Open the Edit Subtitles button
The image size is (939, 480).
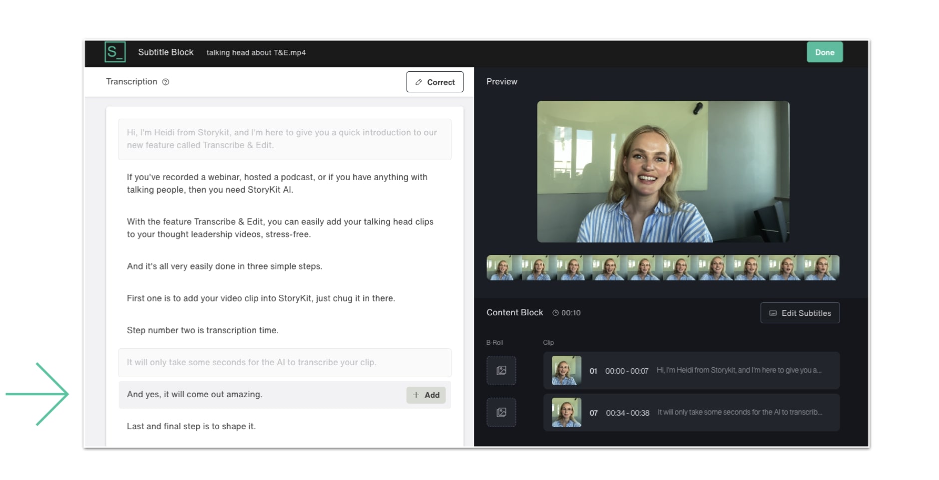(800, 313)
